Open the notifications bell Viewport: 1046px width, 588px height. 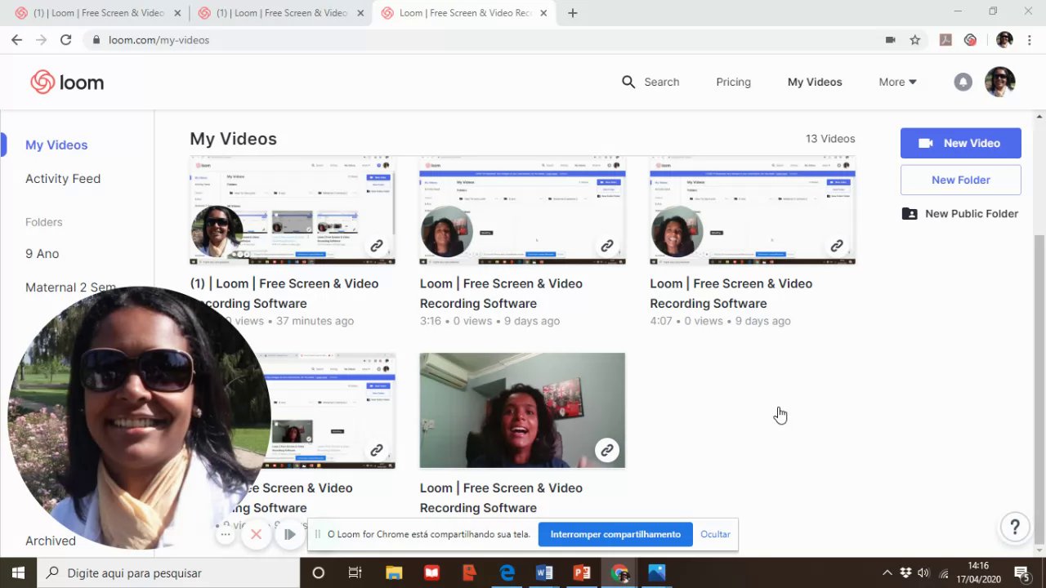tap(963, 82)
